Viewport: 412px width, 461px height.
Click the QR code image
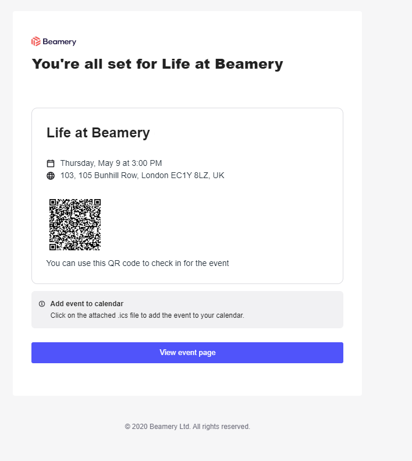75,225
